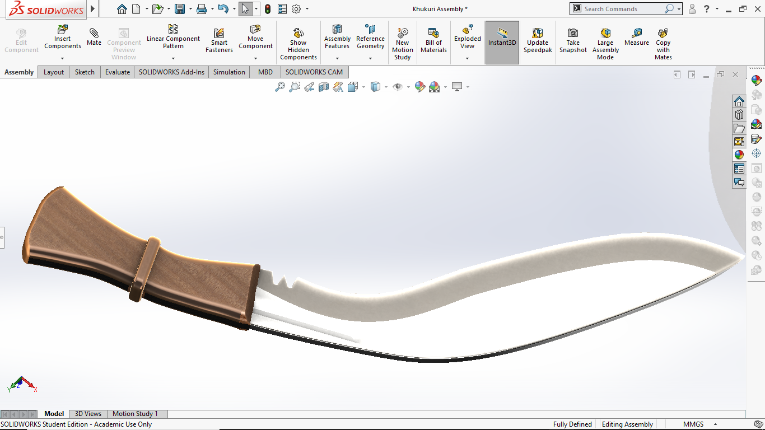
Task: Toggle Large Assembly Mode
Action: [605, 43]
